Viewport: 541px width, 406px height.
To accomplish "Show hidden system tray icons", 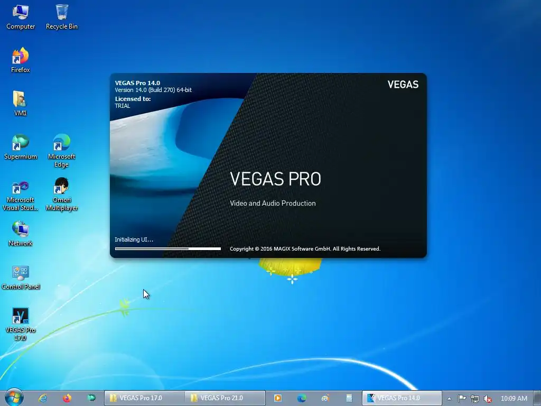I will click(x=449, y=399).
